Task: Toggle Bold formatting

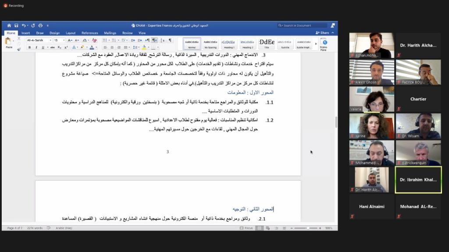Action: [30, 47]
